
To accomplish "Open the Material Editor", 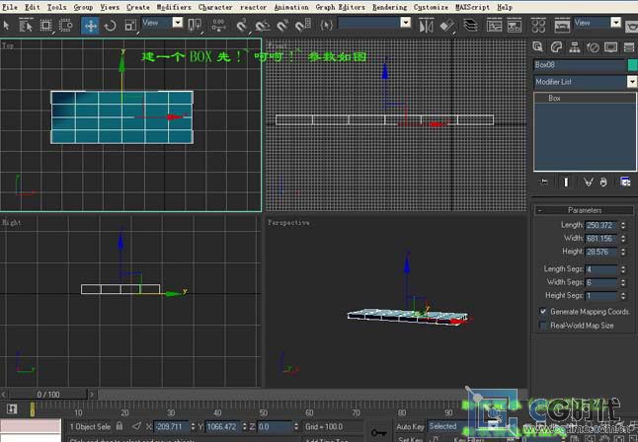I will (x=538, y=26).
